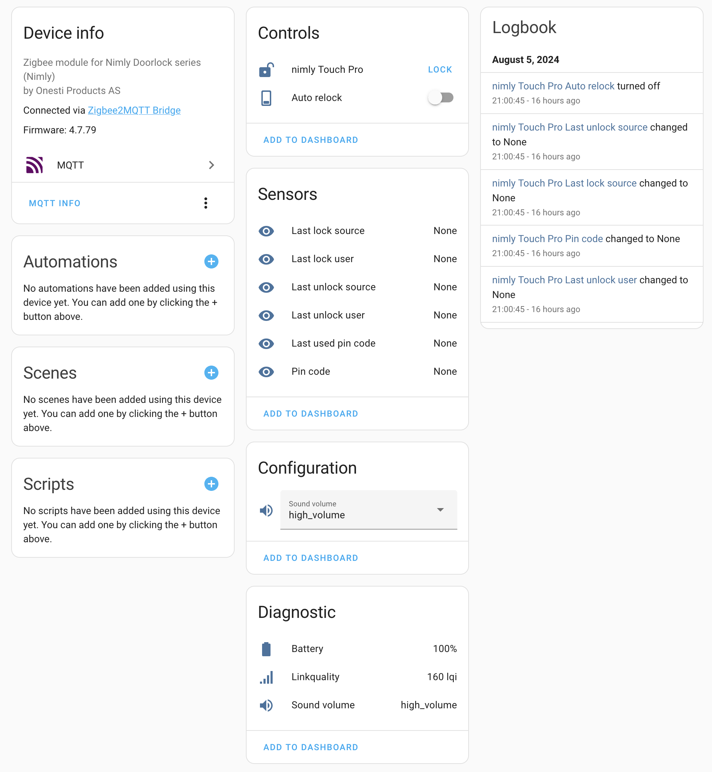Click ADD TO DASHBOARD button under Controls
The image size is (712, 772).
pyautogui.click(x=311, y=140)
